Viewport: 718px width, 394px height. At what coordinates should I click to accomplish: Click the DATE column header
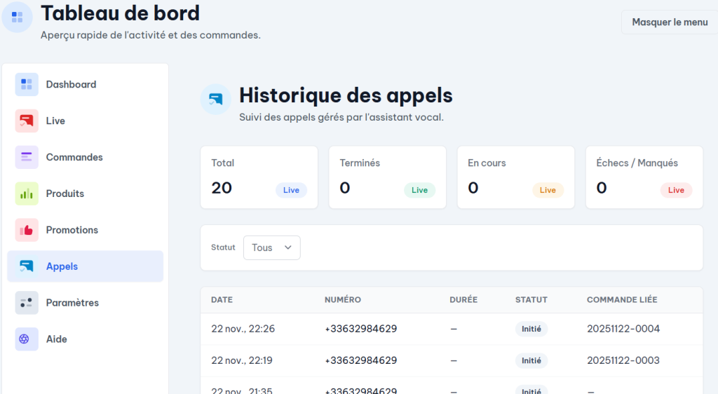click(x=222, y=300)
